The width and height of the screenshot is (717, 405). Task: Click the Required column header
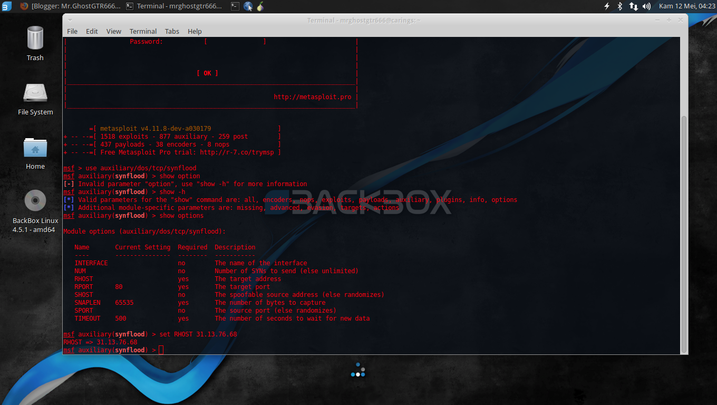click(192, 247)
